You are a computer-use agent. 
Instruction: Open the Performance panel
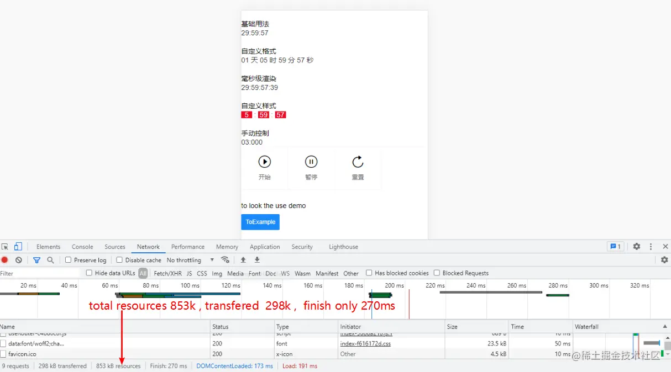tap(188, 247)
